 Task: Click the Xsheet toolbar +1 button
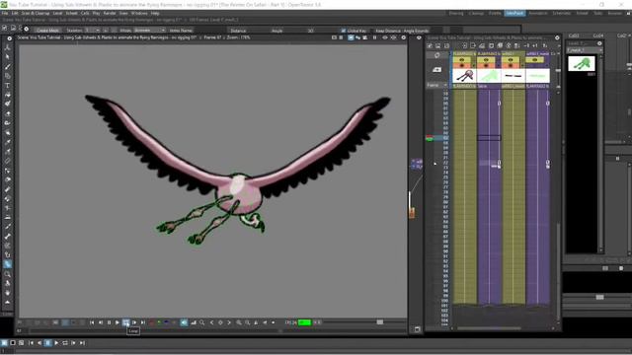click(535, 46)
